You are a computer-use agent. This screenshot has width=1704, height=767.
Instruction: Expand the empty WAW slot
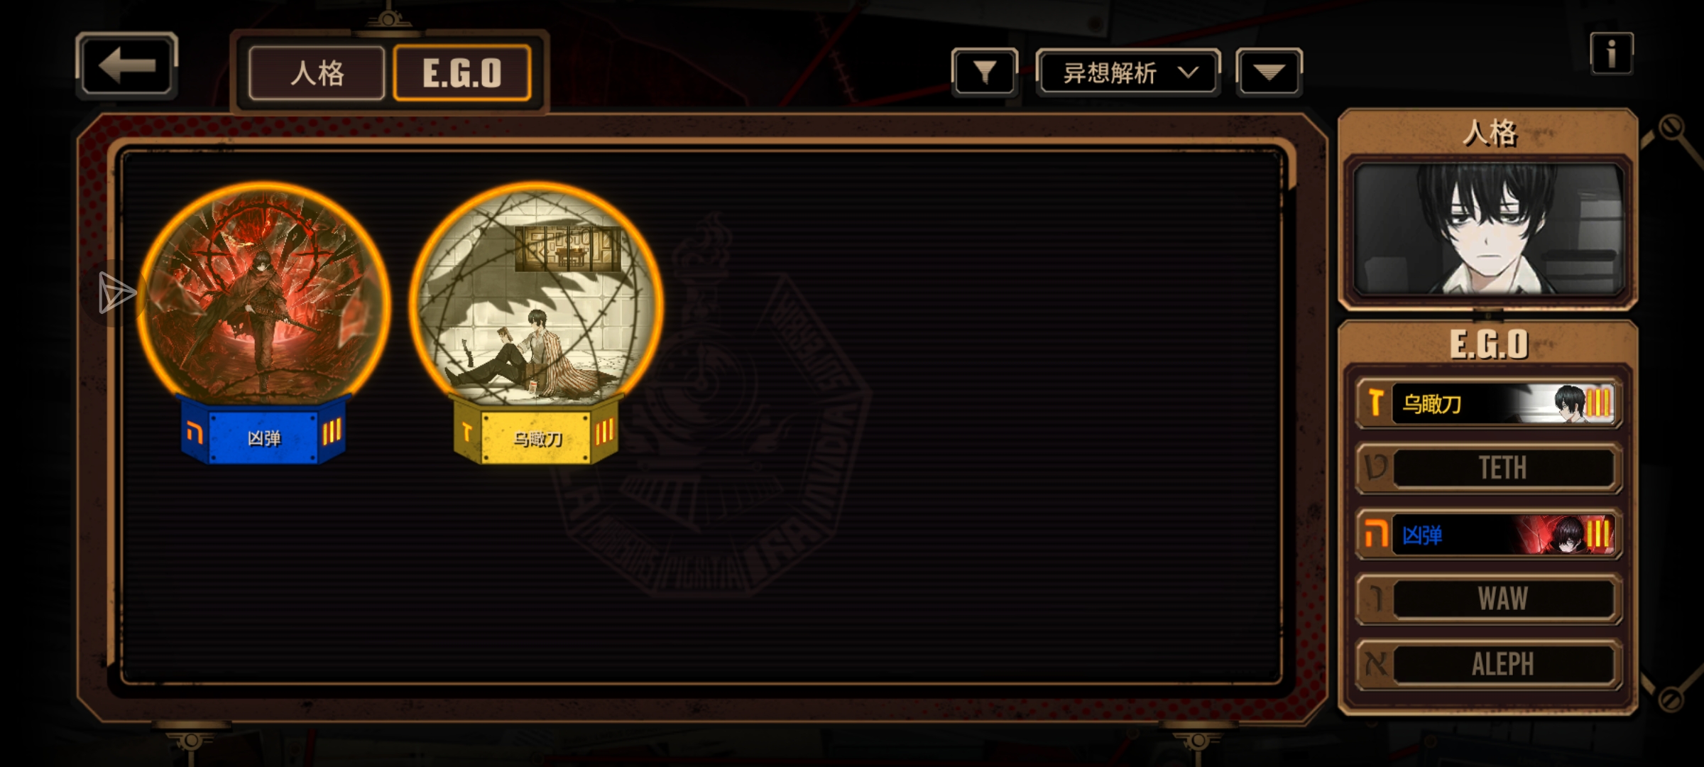tap(1488, 599)
